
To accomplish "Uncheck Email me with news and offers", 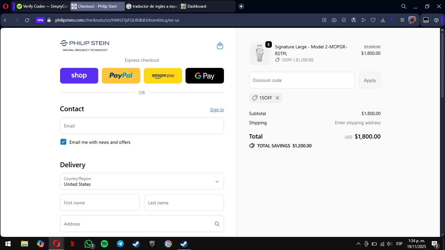I will tap(63, 142).
